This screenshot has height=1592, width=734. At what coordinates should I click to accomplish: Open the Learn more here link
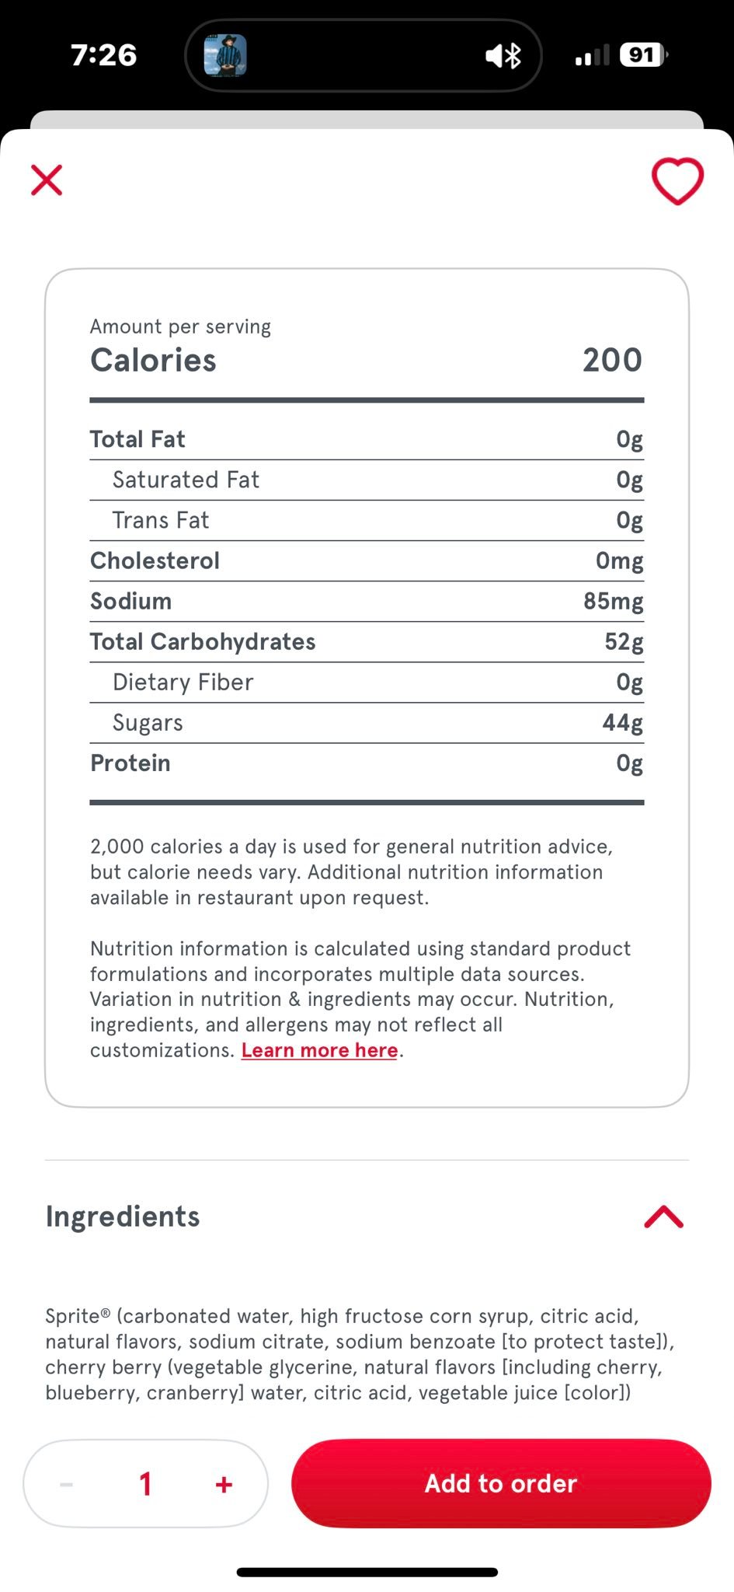[x=319, y=1050]
